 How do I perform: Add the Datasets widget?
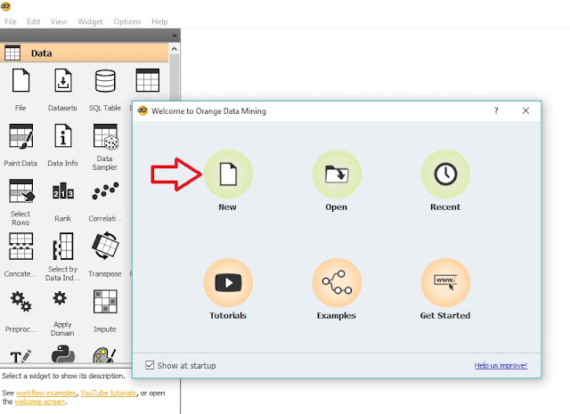62,89
